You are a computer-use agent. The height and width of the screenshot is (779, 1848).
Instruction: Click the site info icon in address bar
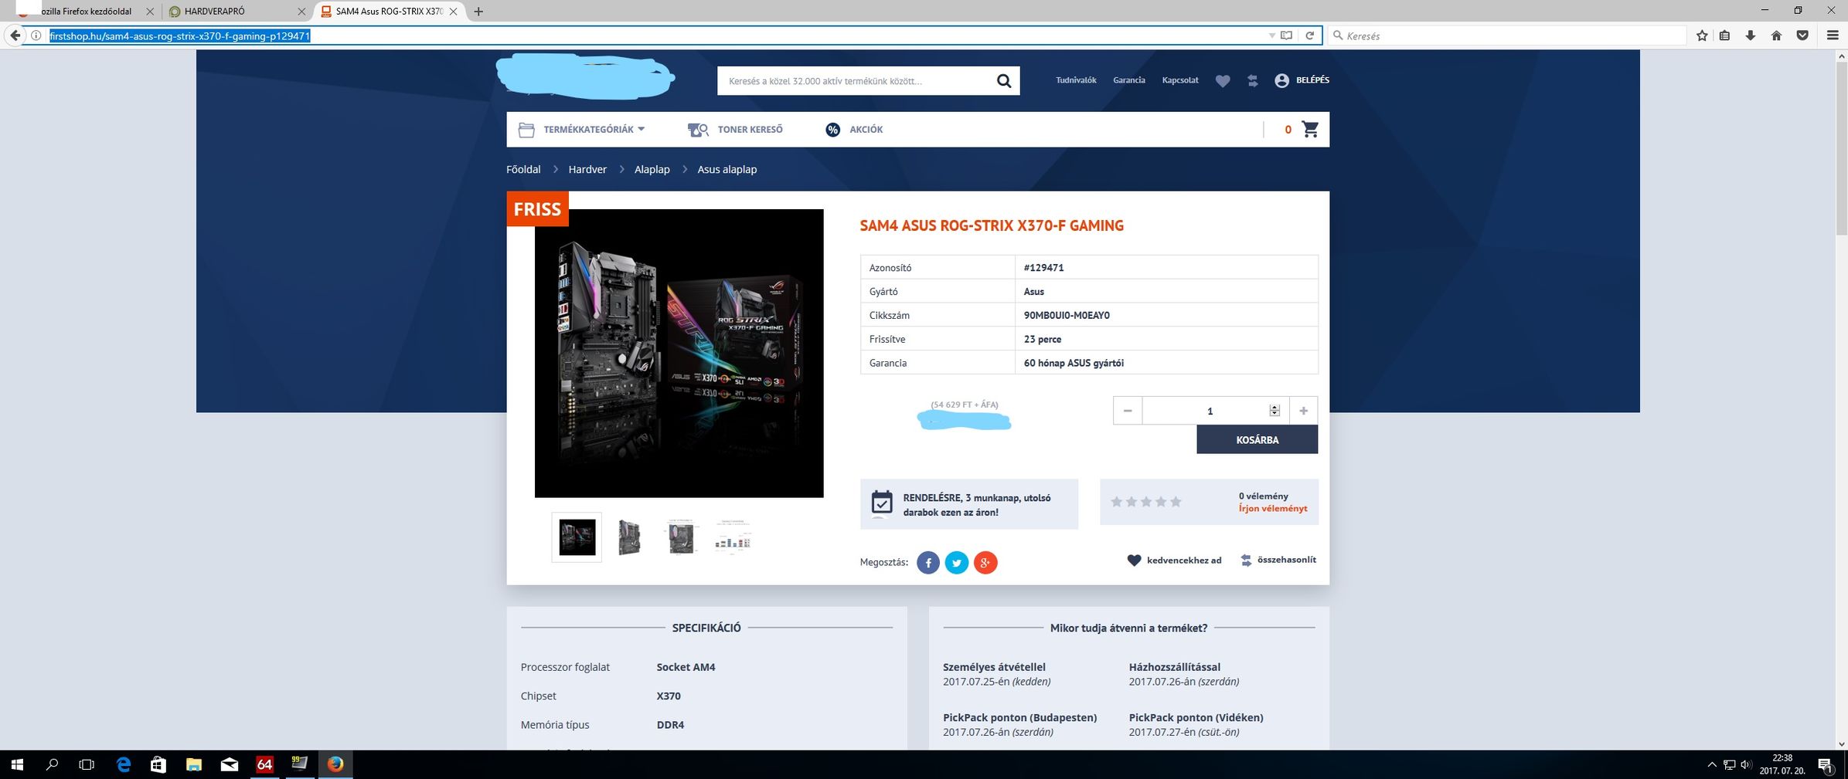pos(36,36)
